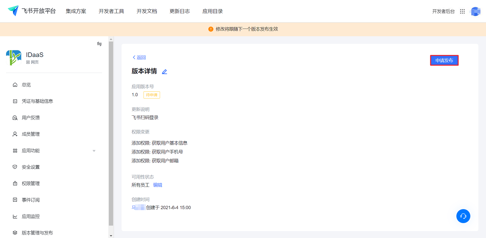Select 版本管理与发布 in the sidebar
The image size is (486, 238).
click(37, 233)
